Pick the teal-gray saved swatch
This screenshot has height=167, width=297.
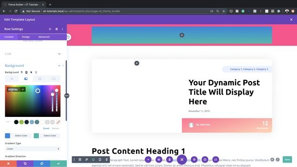pyautogui.click(x=37, y=122)
